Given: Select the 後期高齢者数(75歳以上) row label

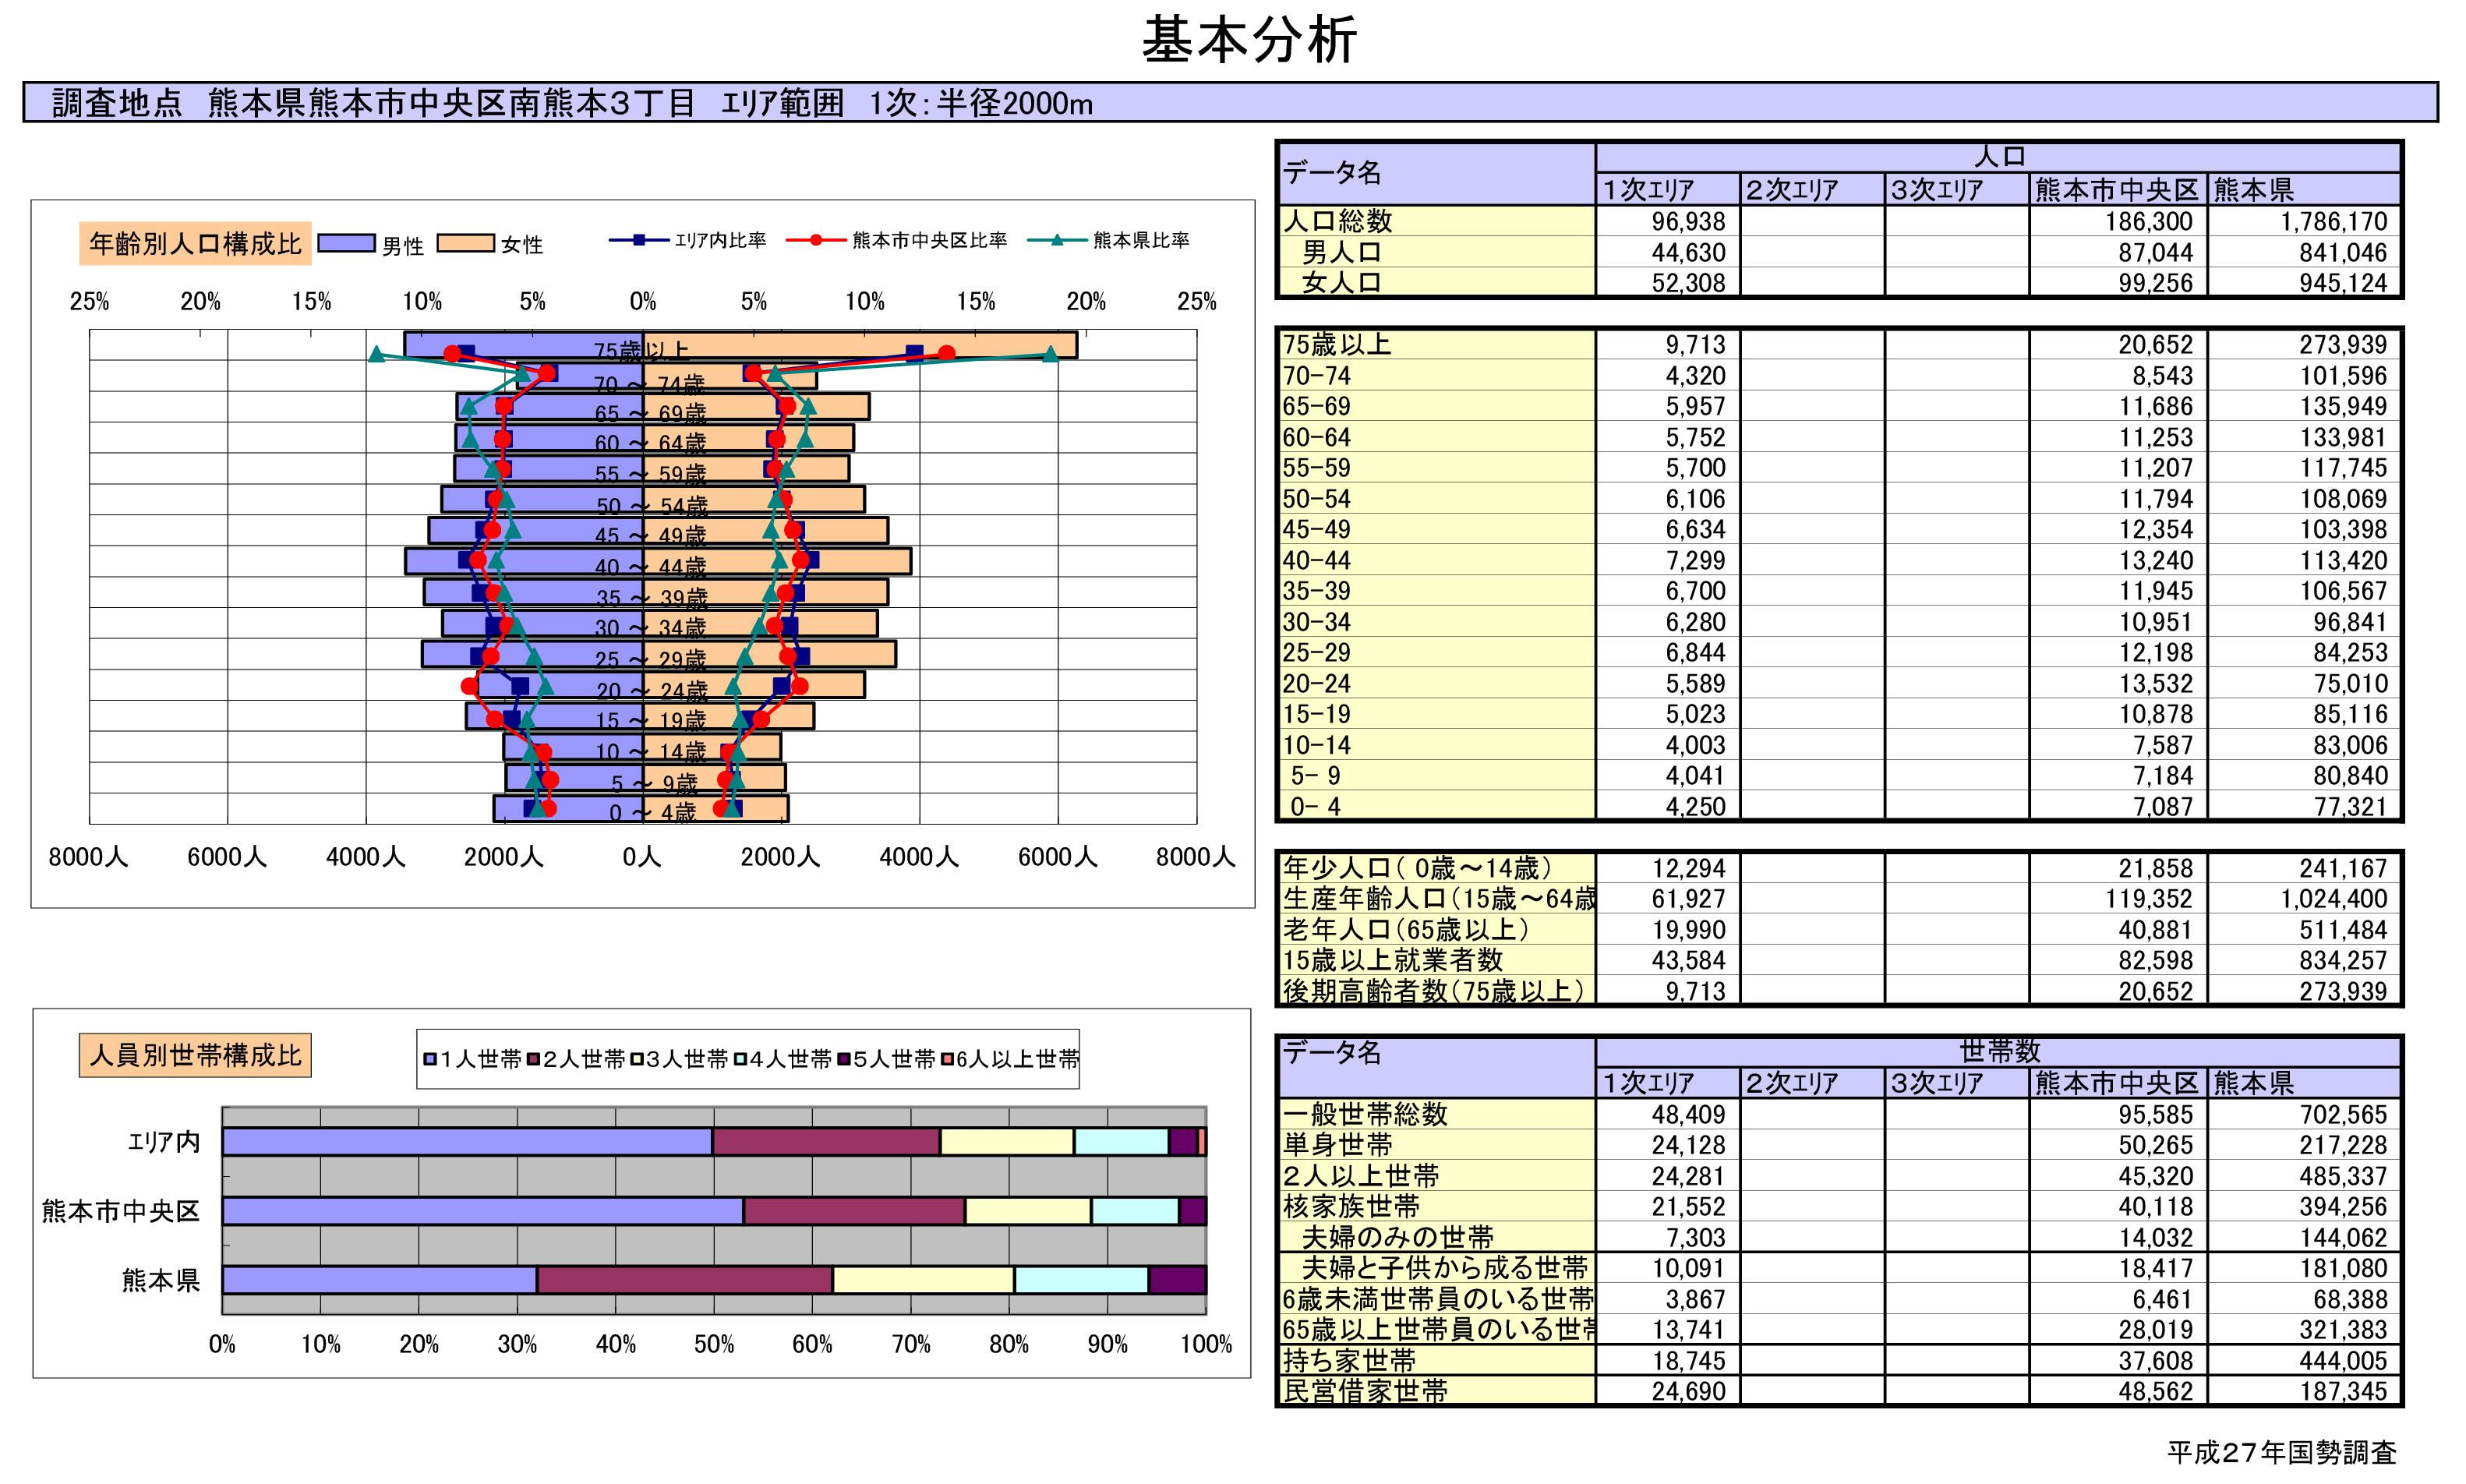Looking at the screenshot, I should coord(1437,991).
